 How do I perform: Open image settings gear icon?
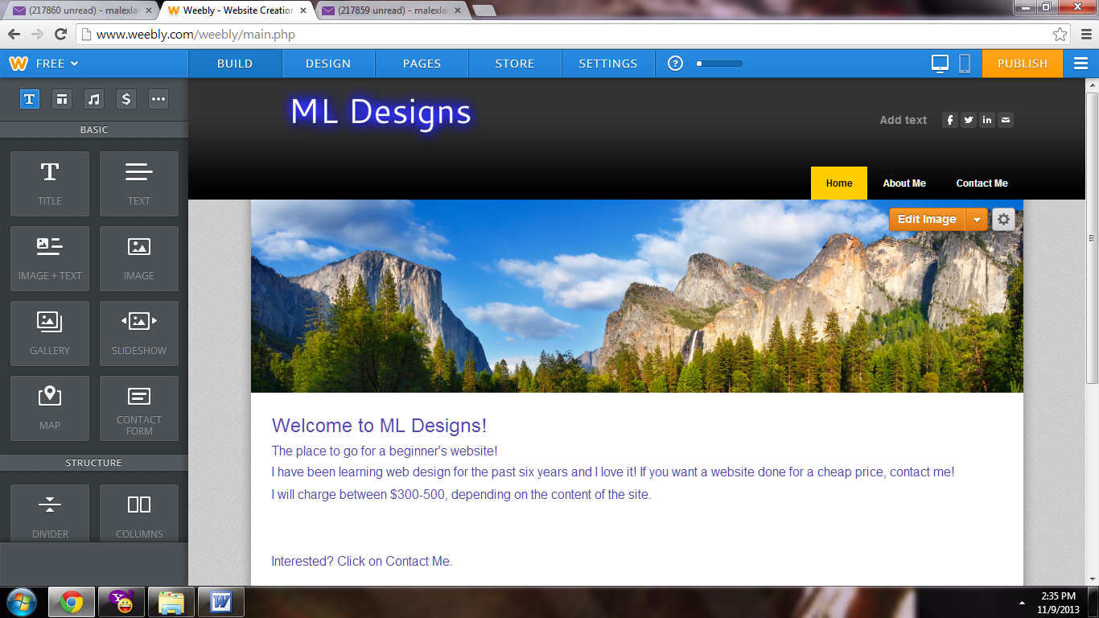(1003, 219)
